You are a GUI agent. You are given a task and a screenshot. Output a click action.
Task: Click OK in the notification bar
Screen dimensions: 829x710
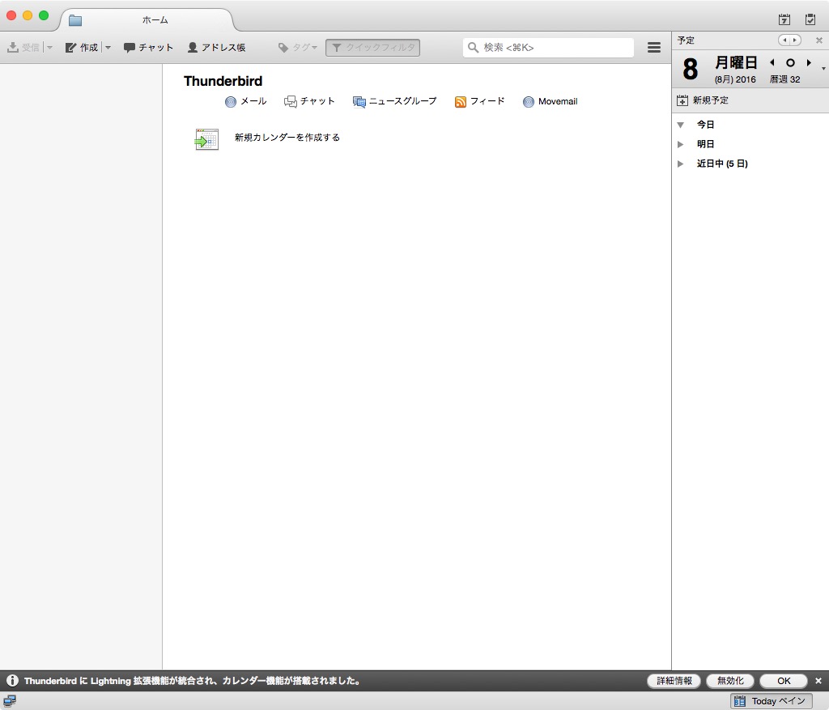coord(784,680)
